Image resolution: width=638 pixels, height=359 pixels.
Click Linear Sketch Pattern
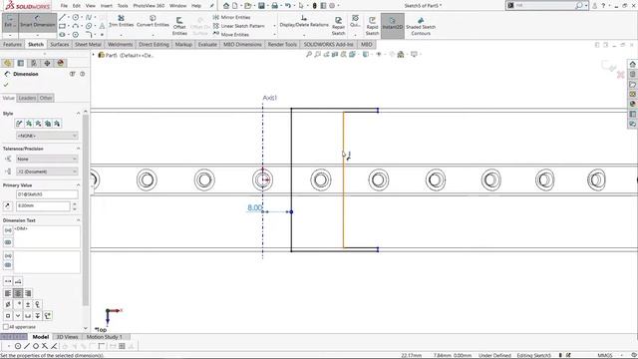(239, 26)
